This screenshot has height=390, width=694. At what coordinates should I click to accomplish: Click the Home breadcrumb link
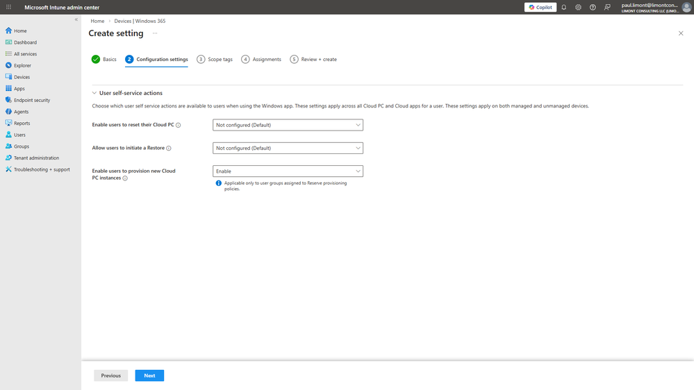[97, 21]
